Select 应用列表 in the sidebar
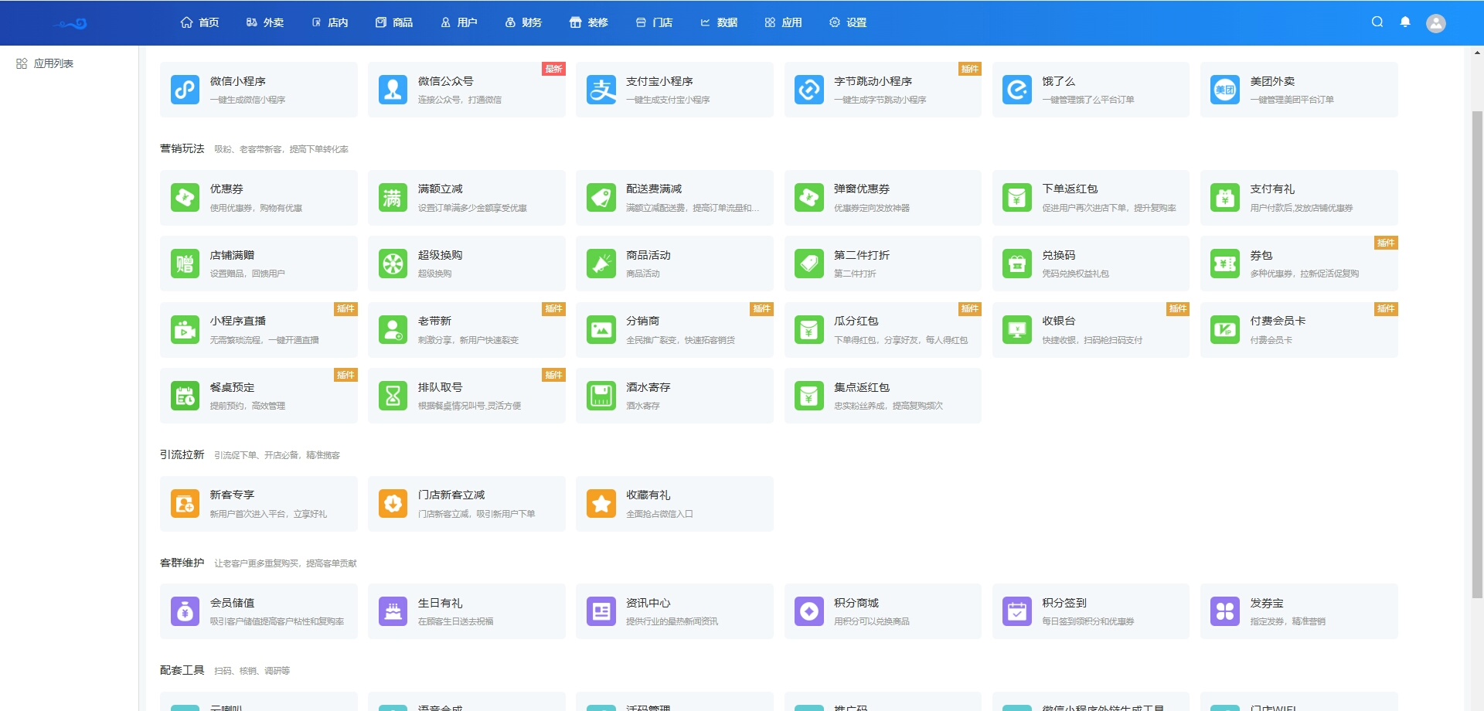This screenshot has height=711, width=1484. (x=45, y=63)
